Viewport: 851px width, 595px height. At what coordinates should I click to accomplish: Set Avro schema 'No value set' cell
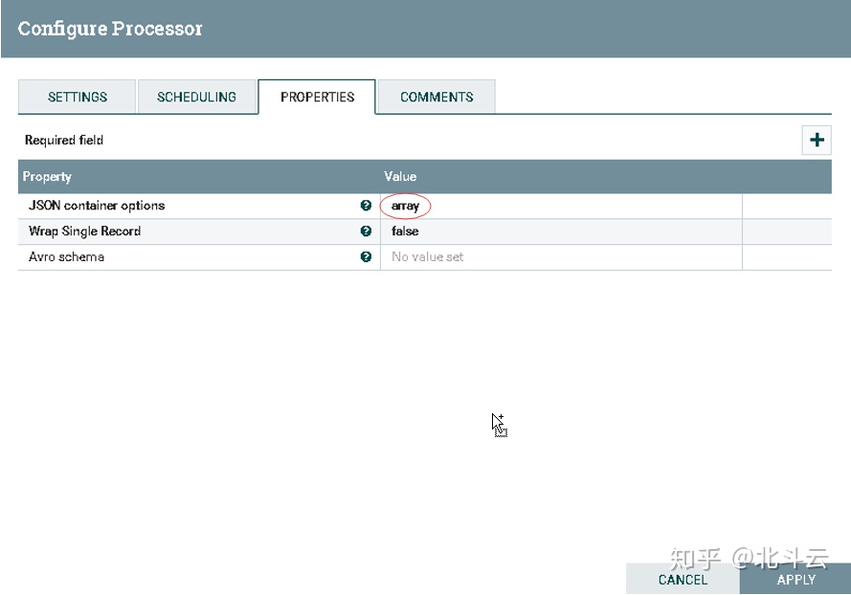click(x=561, y=257)
